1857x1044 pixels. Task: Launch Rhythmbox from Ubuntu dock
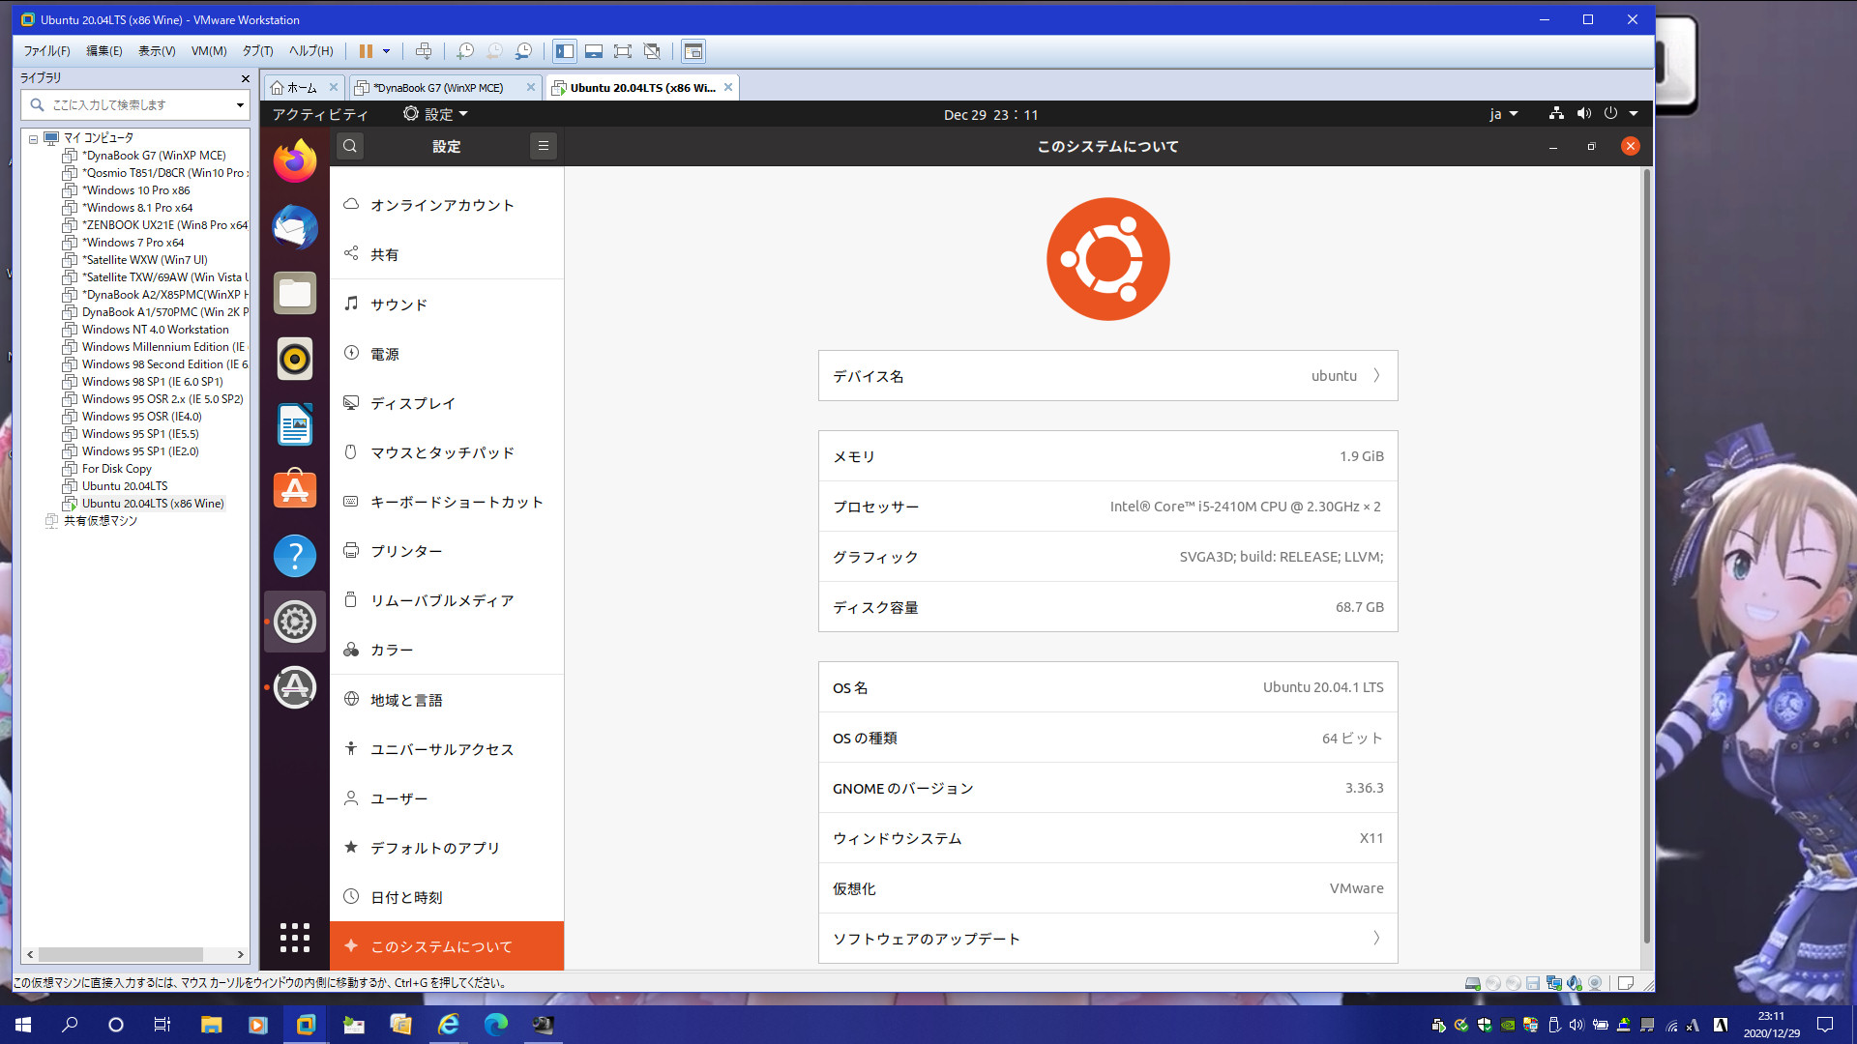click(295, 360)
